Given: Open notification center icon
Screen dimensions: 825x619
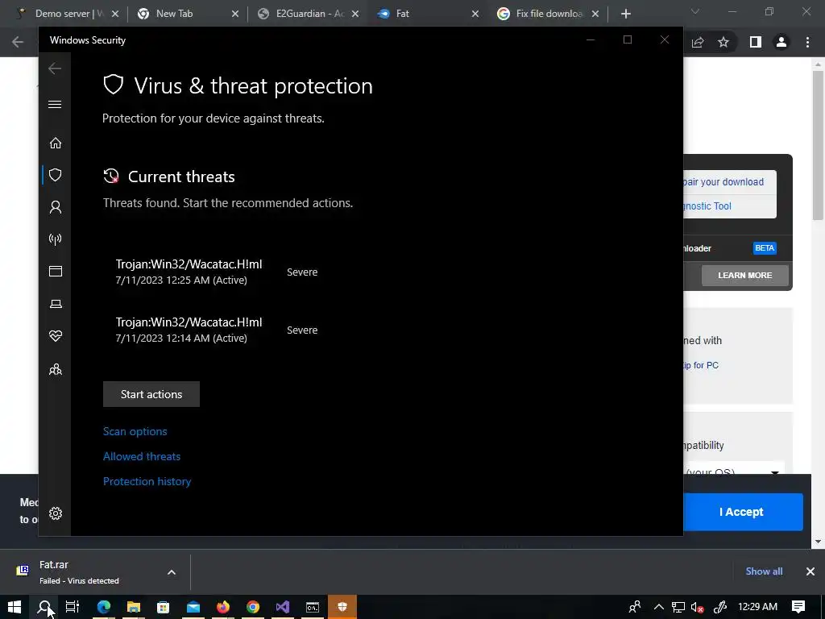Looking at the screenshot, I should [x=798, y=607].
